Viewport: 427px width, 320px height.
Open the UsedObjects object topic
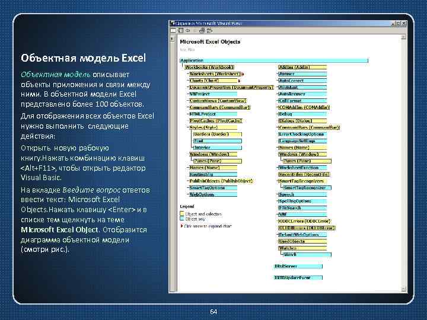tap(302, 241)
